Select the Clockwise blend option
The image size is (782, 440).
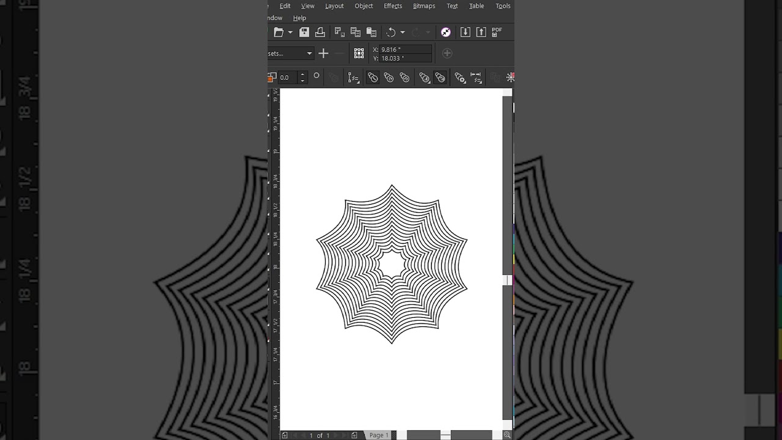tap(389, 78)
